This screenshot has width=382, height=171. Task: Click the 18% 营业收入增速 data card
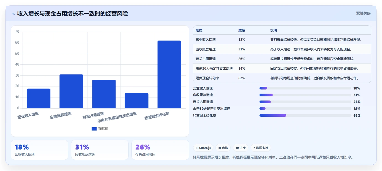point(40,150)
